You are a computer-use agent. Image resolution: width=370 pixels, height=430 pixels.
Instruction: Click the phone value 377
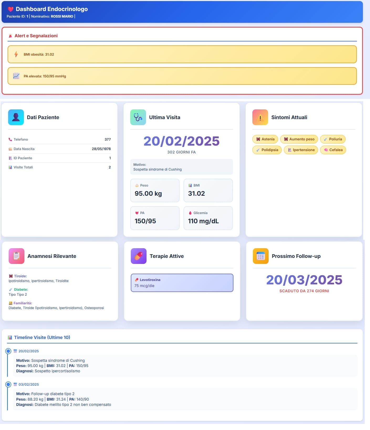click(108, 140)
